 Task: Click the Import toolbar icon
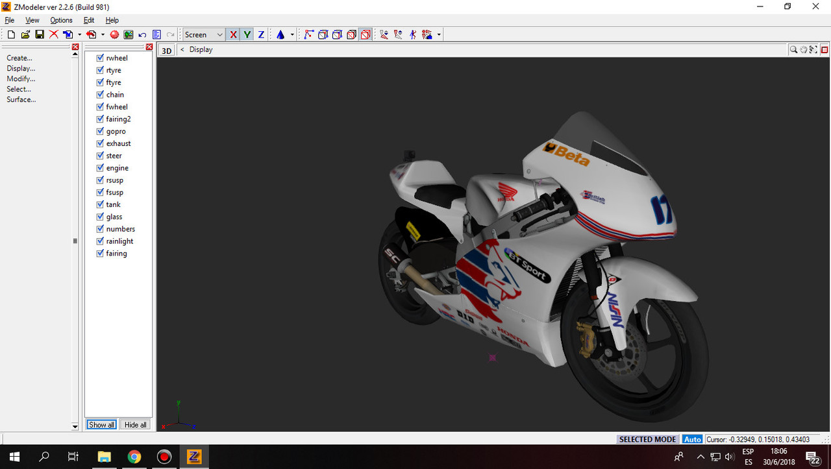[68, 34]
